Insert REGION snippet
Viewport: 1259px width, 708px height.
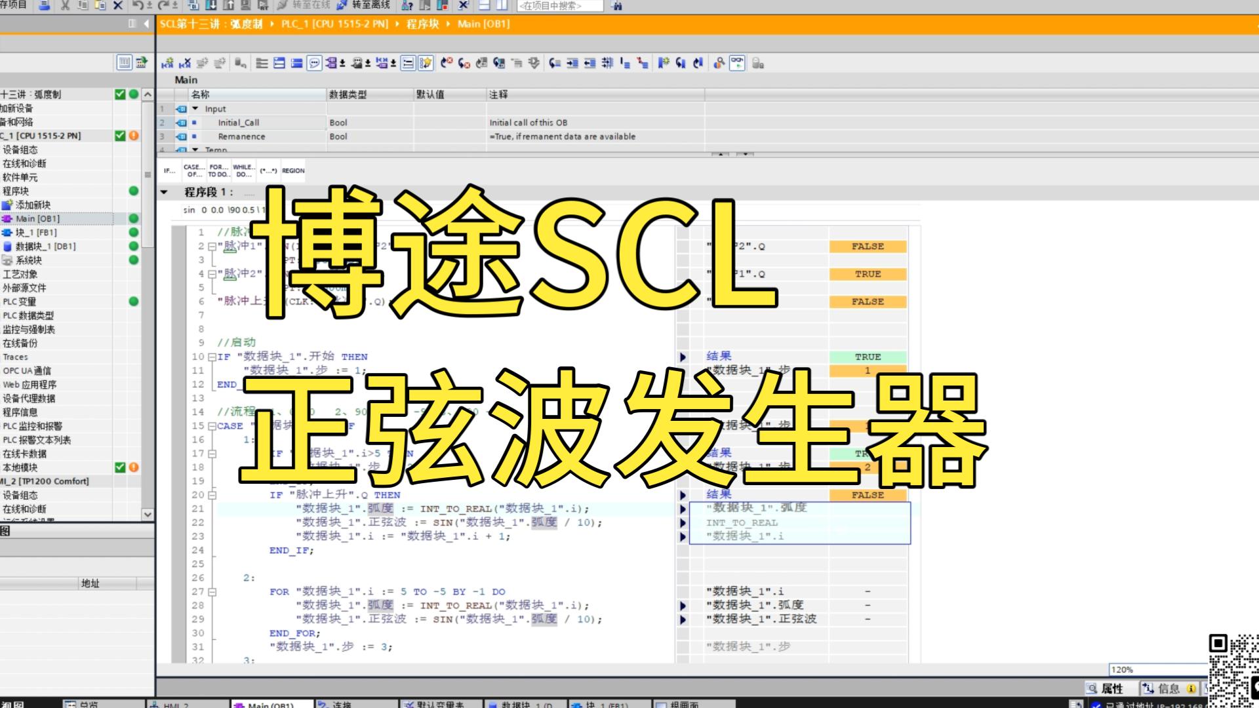293,170
